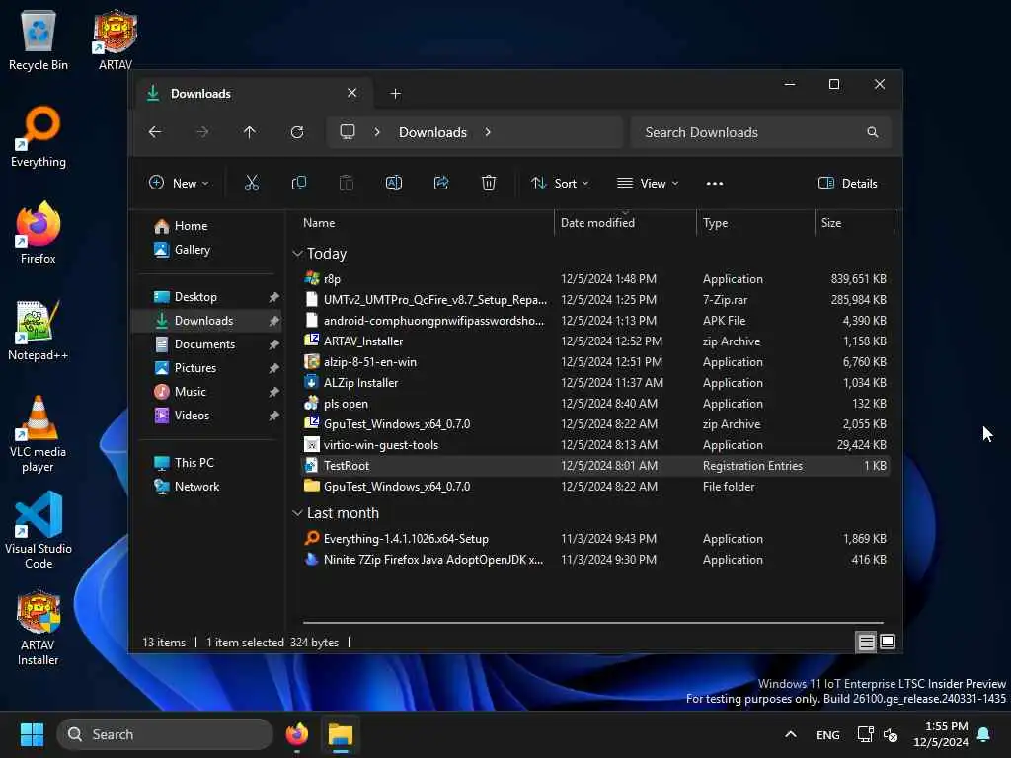Screen dimensions: 1011x758
Task: Switch to details list view icon in status bar
Action: tap(867, 642)
